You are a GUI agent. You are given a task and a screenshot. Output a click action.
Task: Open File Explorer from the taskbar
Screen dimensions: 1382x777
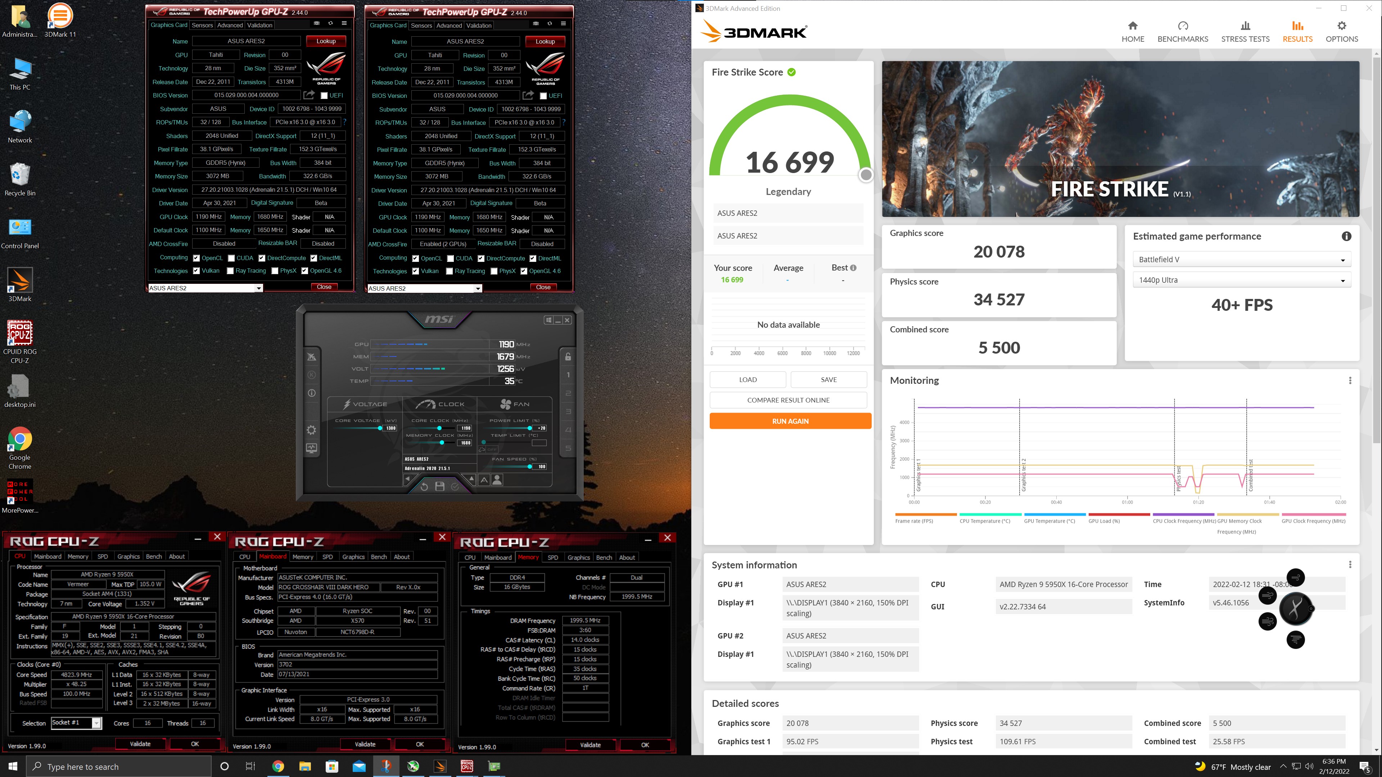click(305, 766)
